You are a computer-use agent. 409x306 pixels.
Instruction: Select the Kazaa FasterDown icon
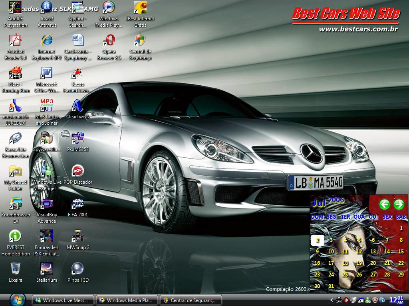pos(78,80)
